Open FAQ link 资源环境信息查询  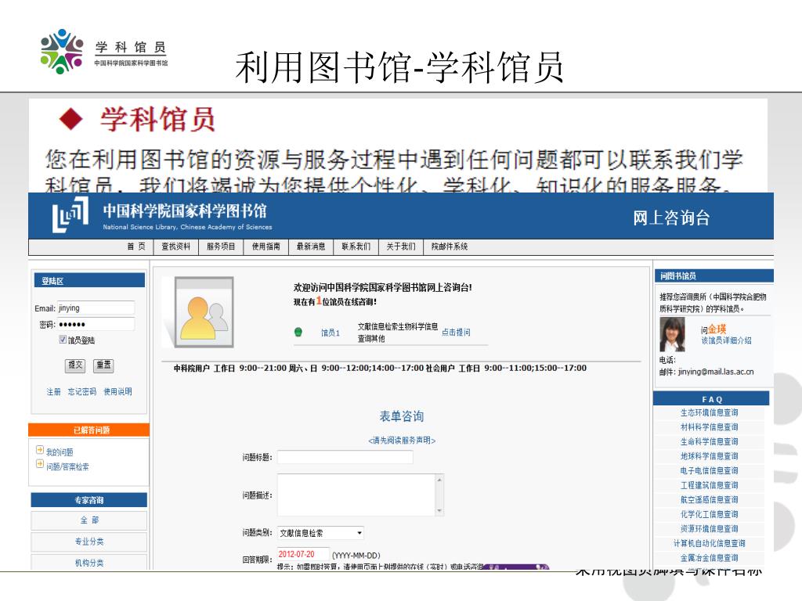click(x=709, y=528)
